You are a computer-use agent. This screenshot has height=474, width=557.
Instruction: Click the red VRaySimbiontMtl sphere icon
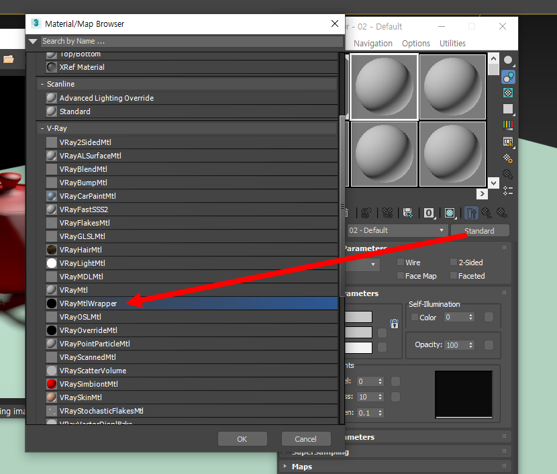(x=52, y=384)
